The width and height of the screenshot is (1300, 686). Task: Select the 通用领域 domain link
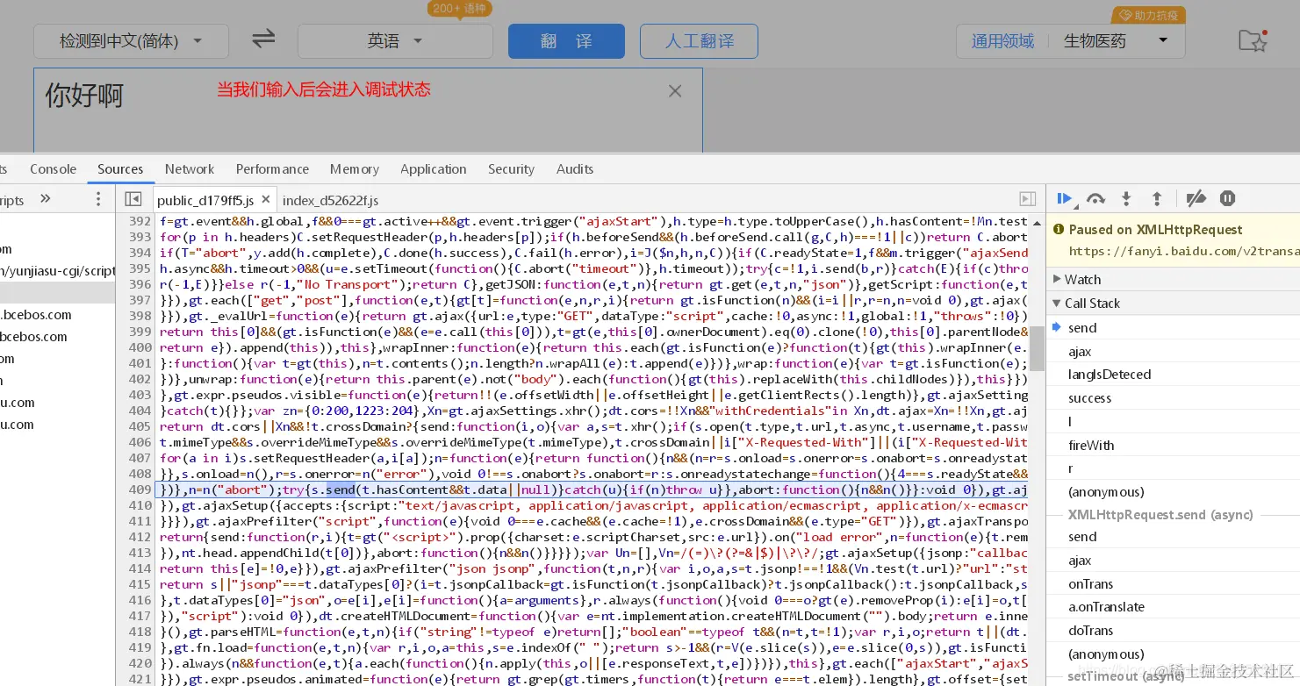tap(1002, 41)
